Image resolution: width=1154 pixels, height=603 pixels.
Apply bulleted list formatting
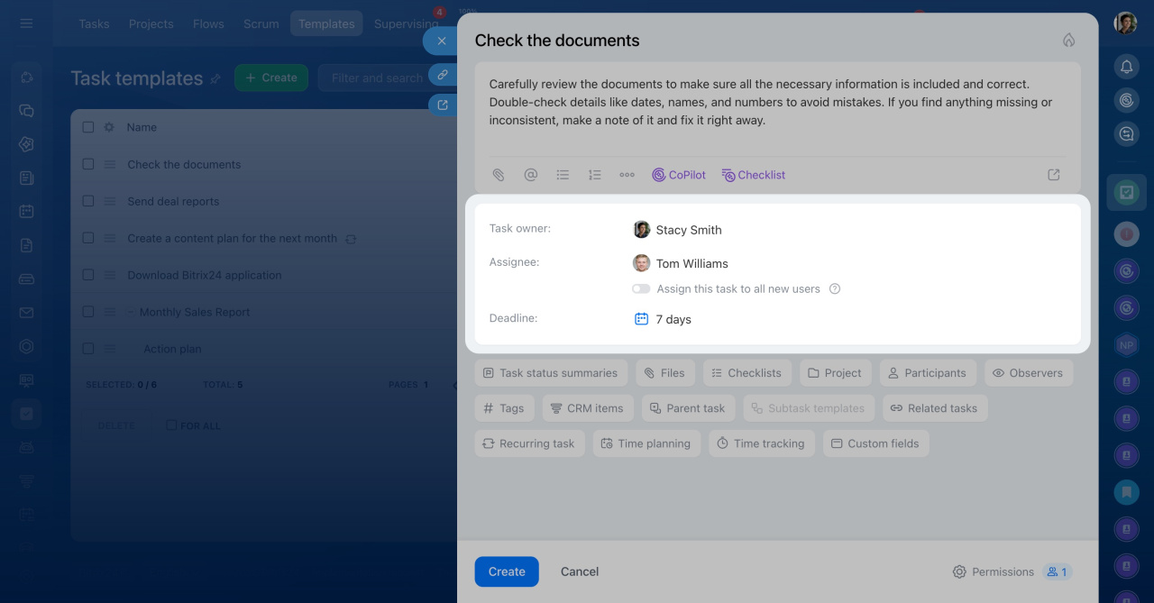coord(563,175)
